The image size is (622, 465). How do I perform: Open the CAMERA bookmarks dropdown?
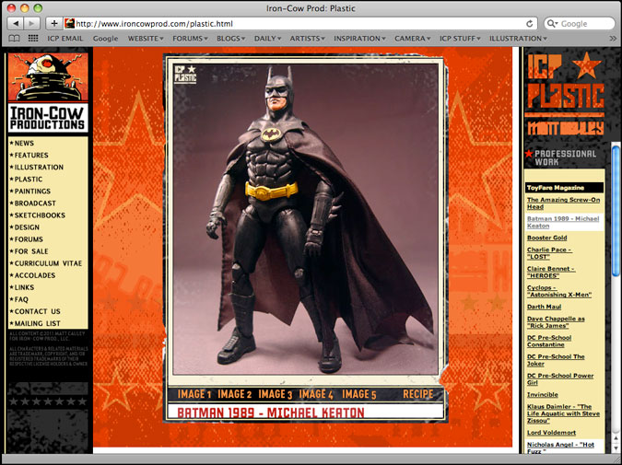coord(413,39)
